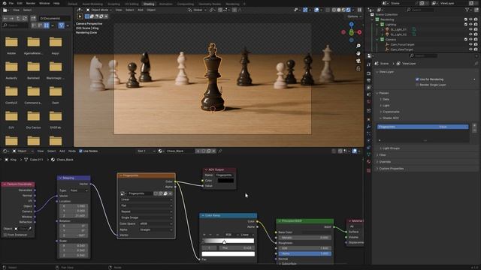Go back in the file browser
Screen dimensions: 481x270
click(5, 18)
